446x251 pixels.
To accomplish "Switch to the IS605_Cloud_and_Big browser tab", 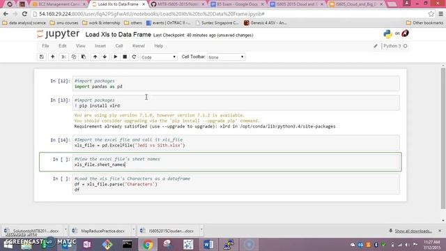I will pos(356,4).
